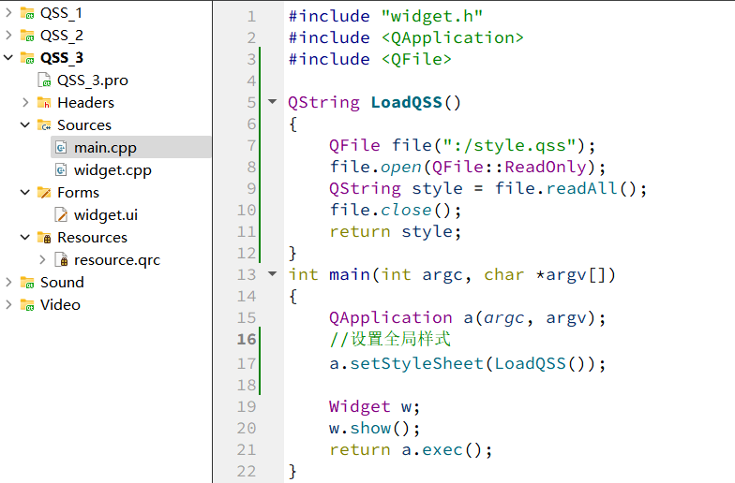The image size is (735, 483).
Task: Click the main.cpp file icon
Action: click(x=61, y=148)
